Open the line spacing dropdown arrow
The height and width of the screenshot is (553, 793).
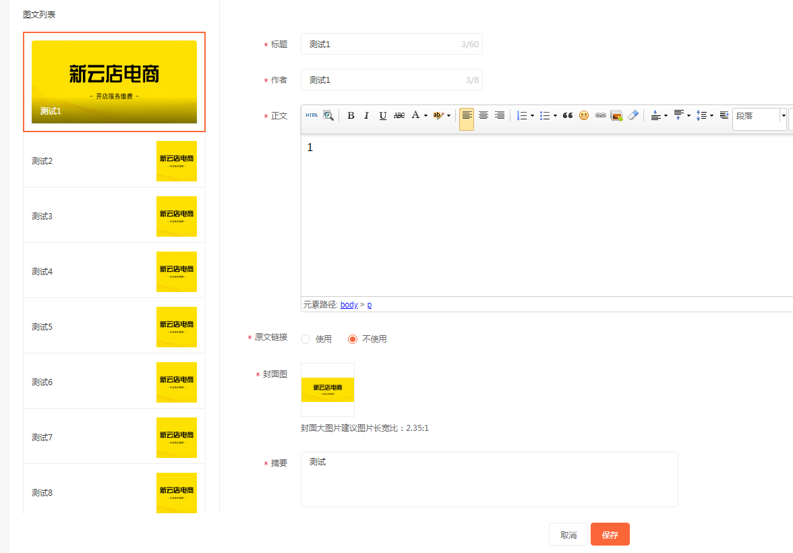711,116
